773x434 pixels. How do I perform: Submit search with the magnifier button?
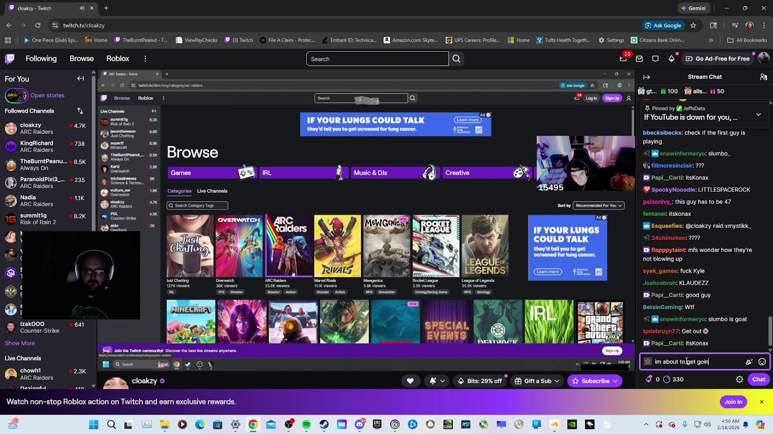[457, 58]
